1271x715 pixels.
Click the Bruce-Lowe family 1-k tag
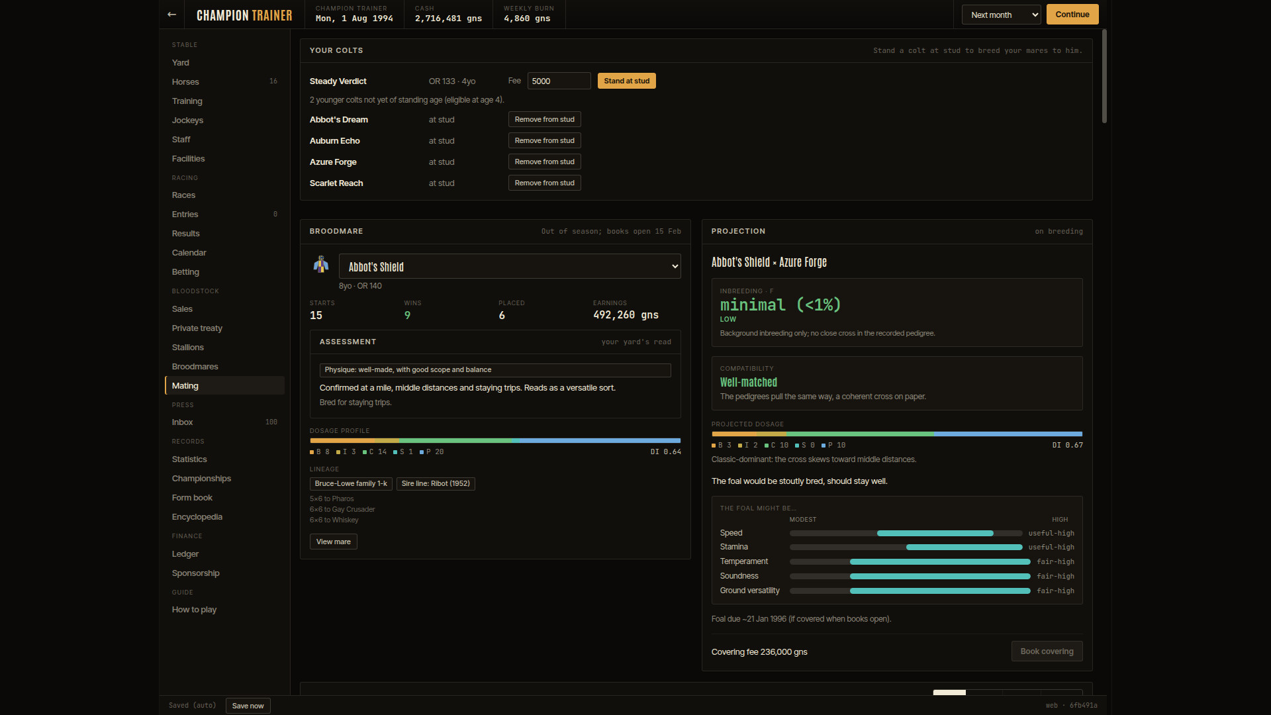[x=351, y=484]
